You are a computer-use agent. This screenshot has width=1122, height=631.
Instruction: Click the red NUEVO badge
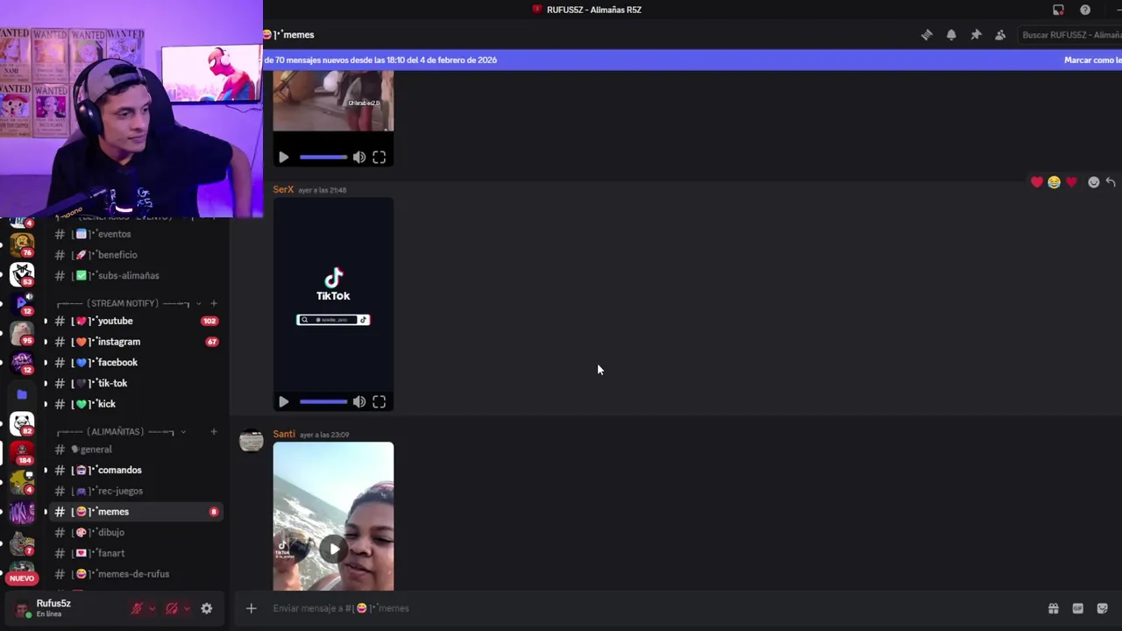click(22, 578)
